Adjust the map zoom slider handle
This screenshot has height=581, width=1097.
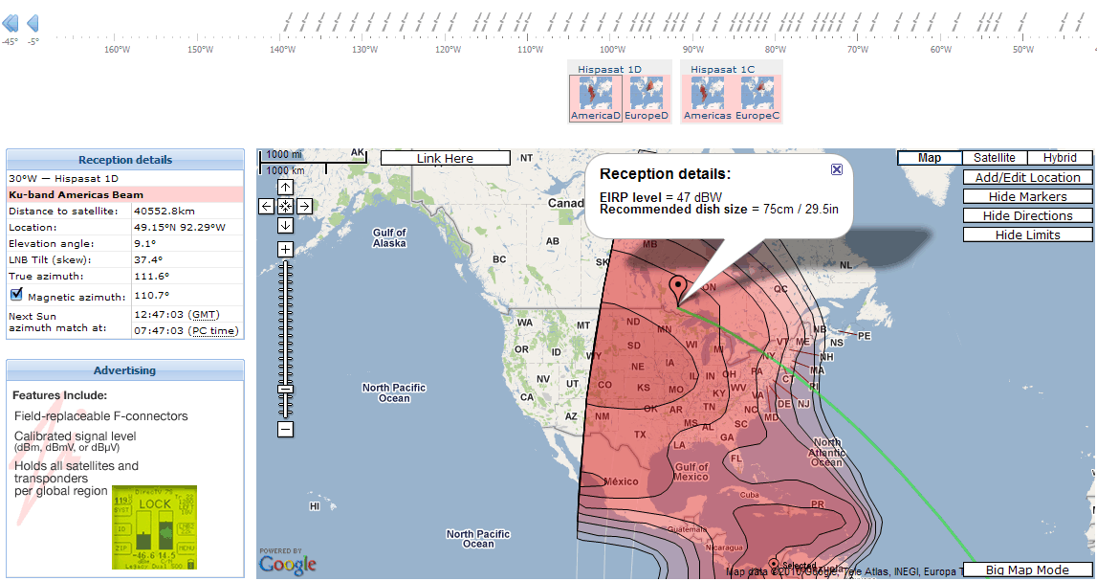pos(285,390)
